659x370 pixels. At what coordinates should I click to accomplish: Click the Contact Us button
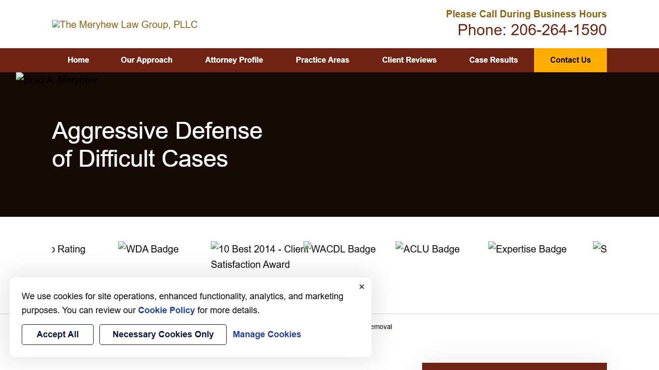[570, 60]
